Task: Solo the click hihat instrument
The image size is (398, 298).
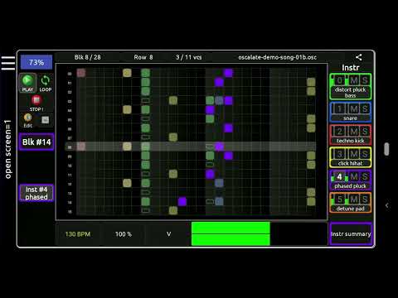Action: [x=365, y=154]
